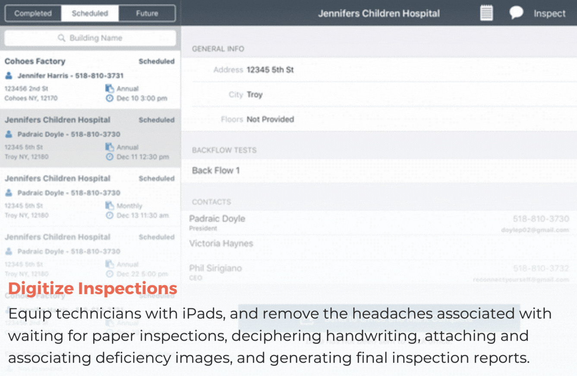Switch to the Completed tab
Image resolution: width=577 pixels, height=376 pixels.
click(x=33, y=13)
